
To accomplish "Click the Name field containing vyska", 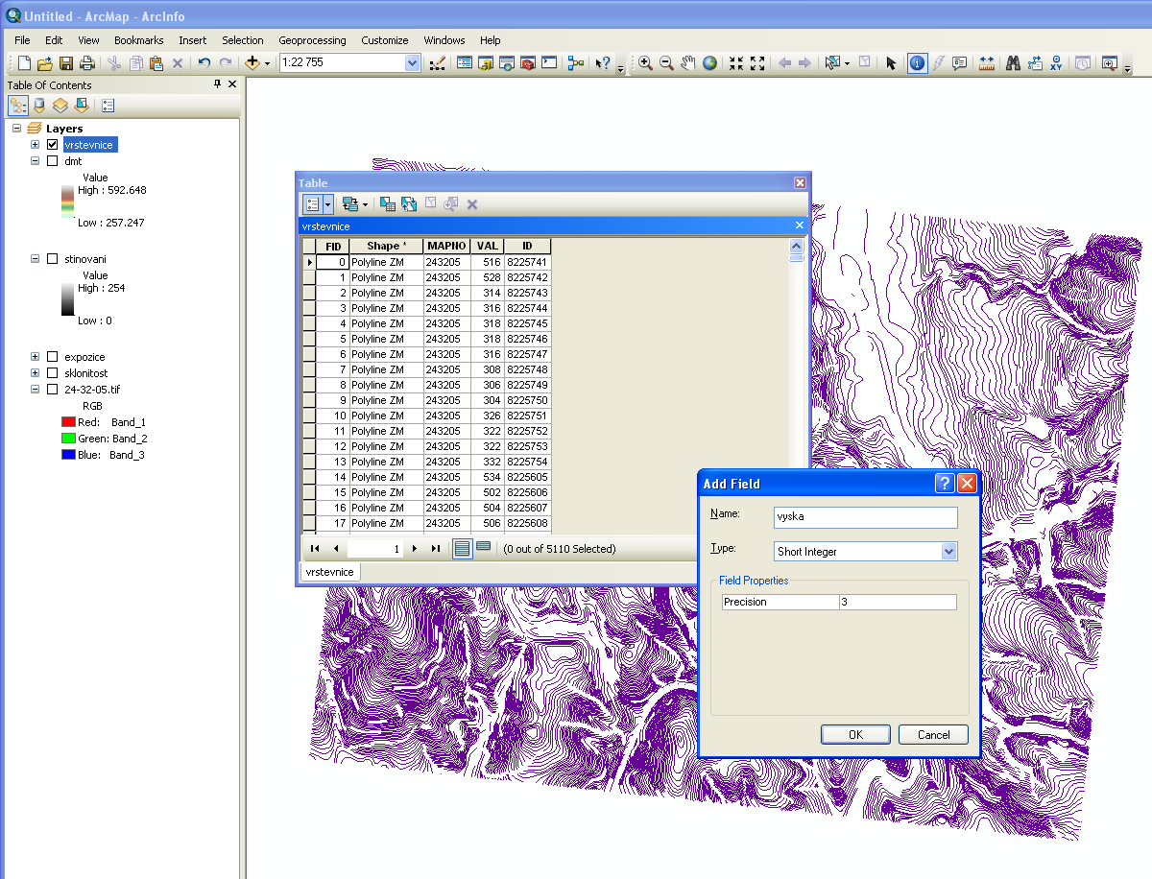I will [x=866, y=517].
